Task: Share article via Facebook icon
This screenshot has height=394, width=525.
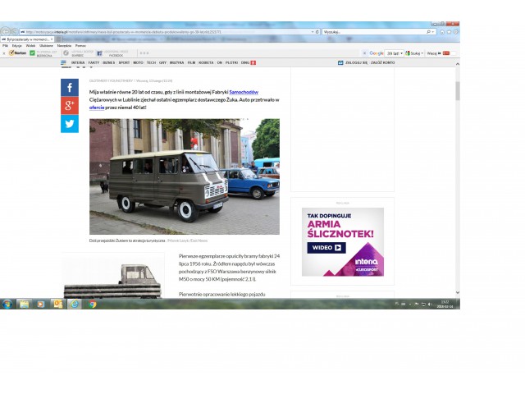Action: [70, 87]
